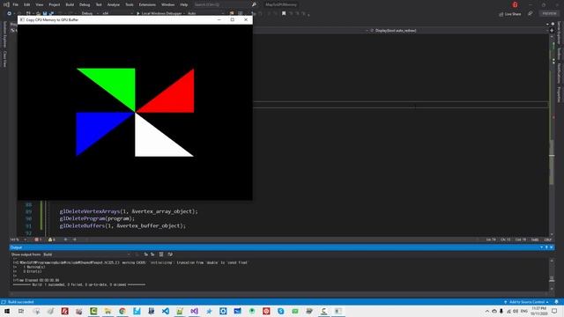Click the search magnifier icon
The width and height of the screenshot is (564, 317).
click(254, 4)
